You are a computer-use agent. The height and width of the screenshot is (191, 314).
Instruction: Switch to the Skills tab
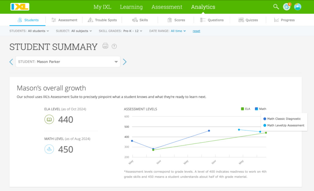click(x=140, y=20)
